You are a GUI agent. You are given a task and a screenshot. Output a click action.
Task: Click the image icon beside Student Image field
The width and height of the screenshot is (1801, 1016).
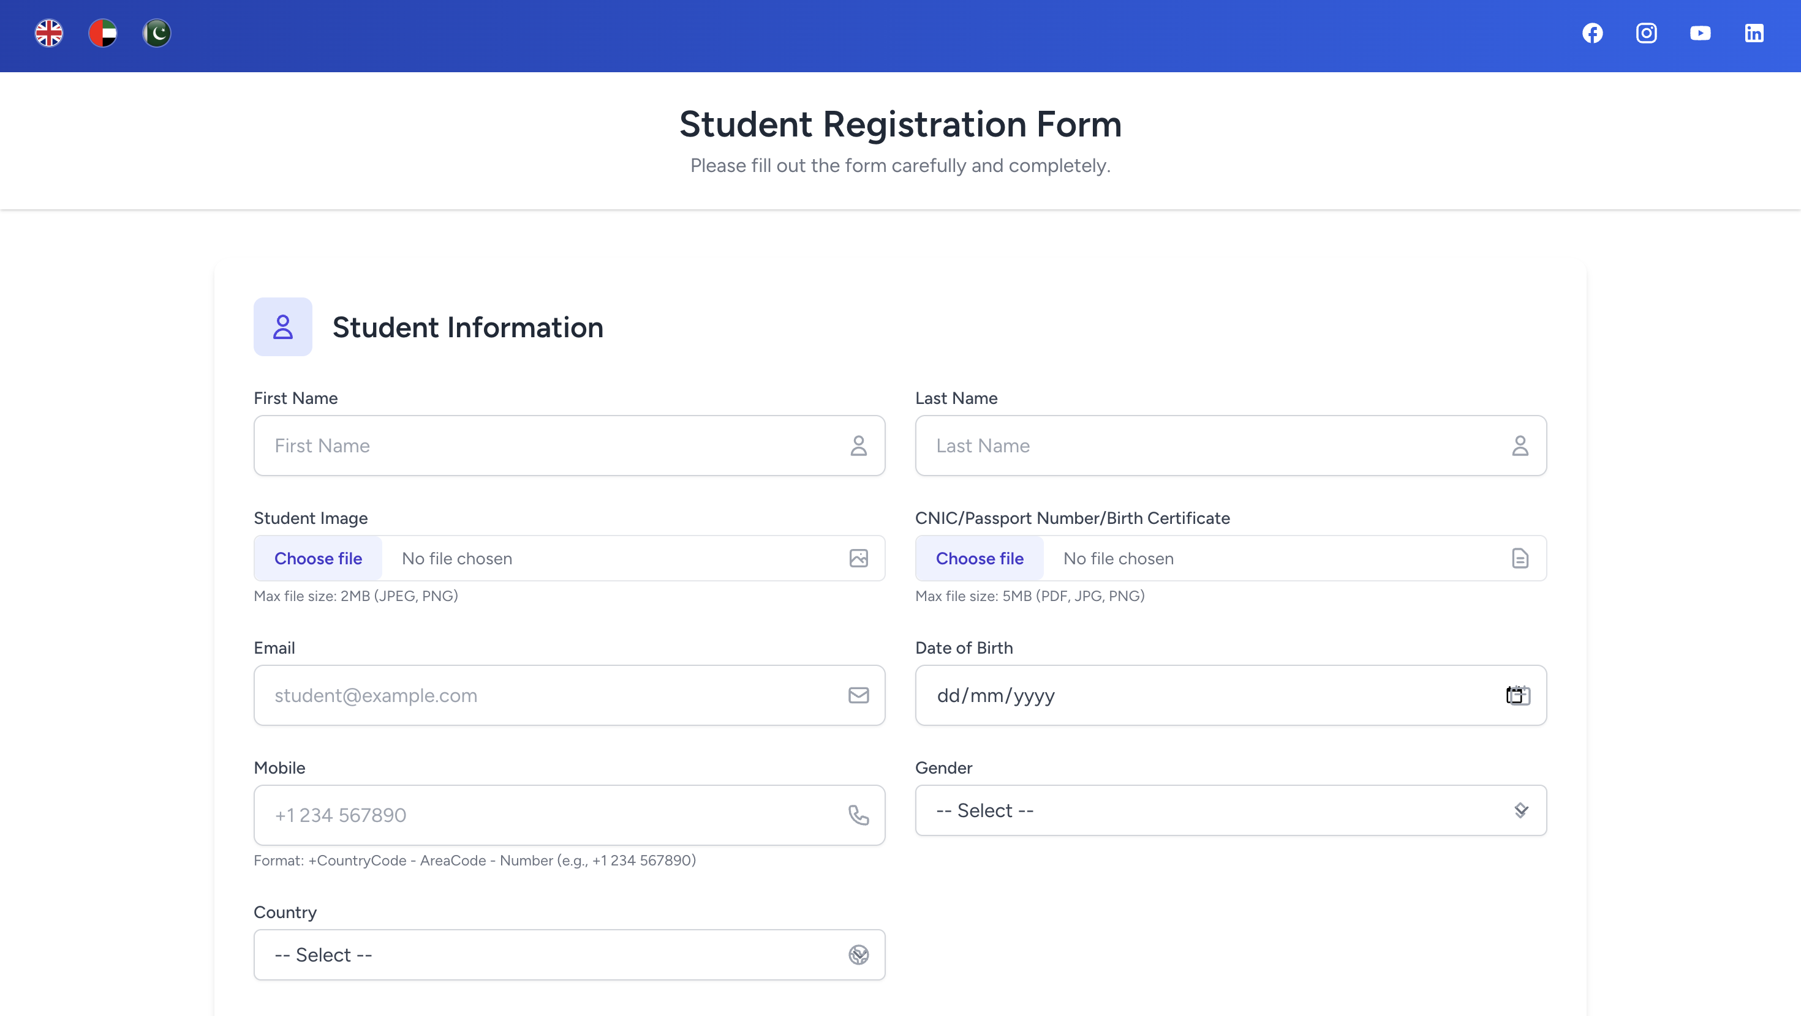(859, 558)
